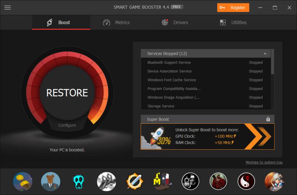Click the FREE edition badge
The height and width of the screenshot is (195, 297).
(x=177, y=7)
